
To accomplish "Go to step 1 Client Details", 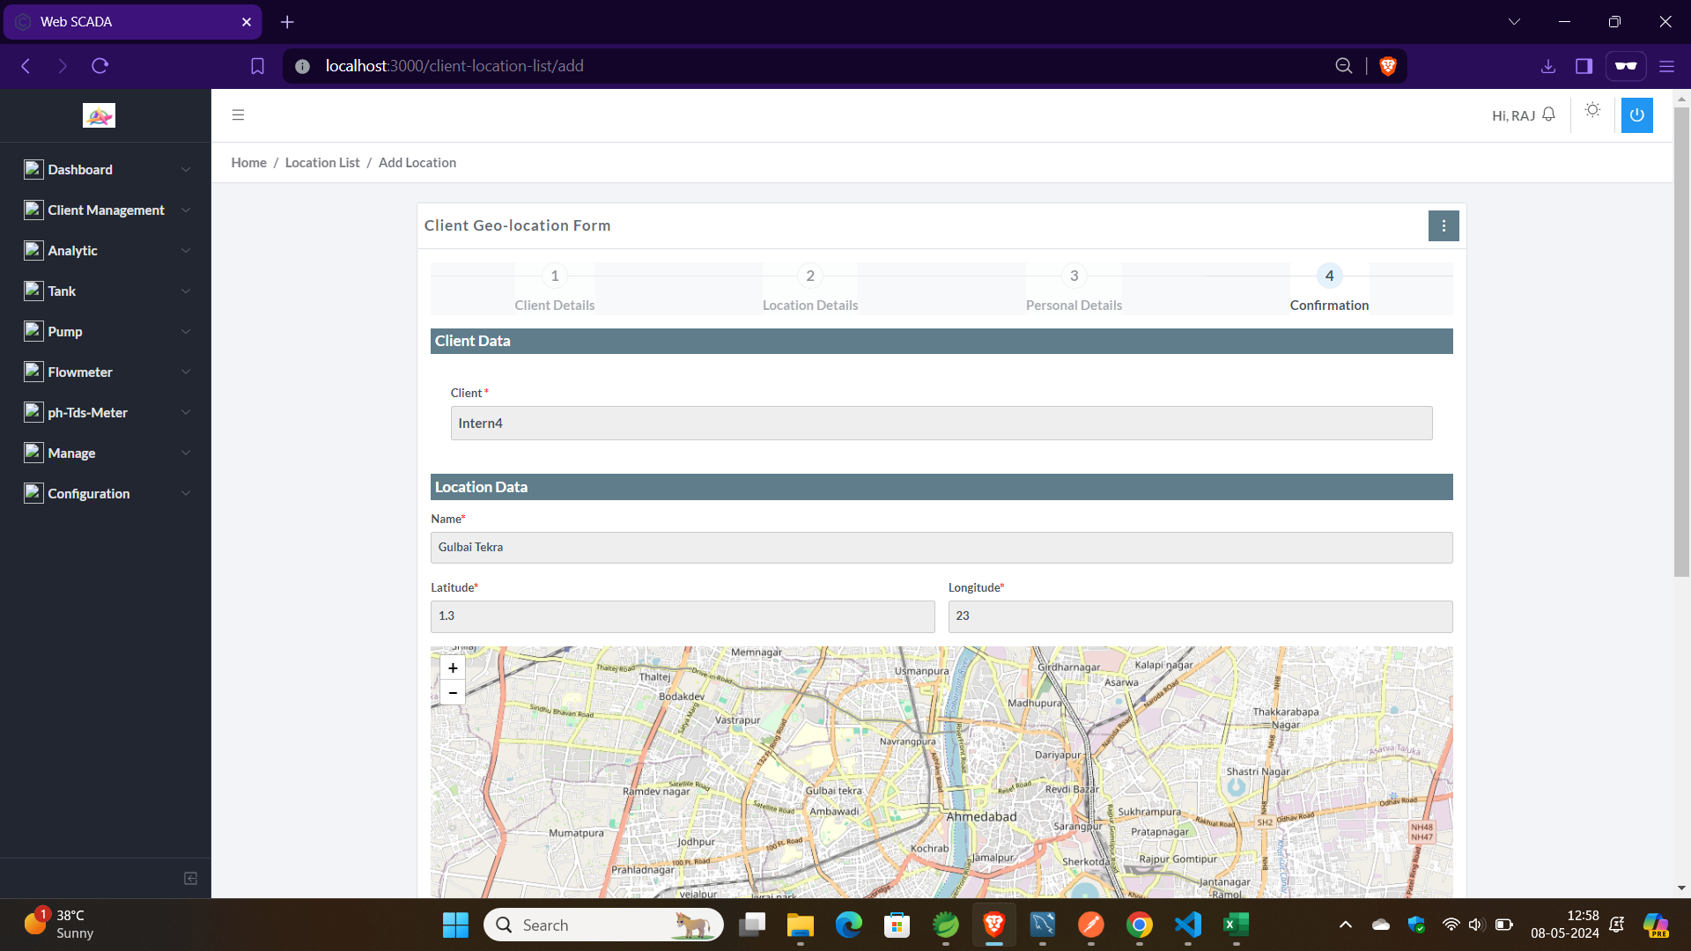I will (555, 276).
